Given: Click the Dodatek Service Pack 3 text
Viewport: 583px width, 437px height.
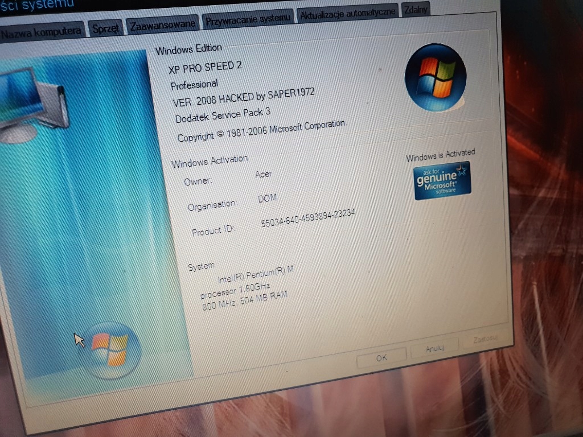Looking at the screenshot, I should (223, 115).
